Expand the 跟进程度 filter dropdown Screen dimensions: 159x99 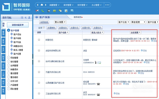[138, 22]
